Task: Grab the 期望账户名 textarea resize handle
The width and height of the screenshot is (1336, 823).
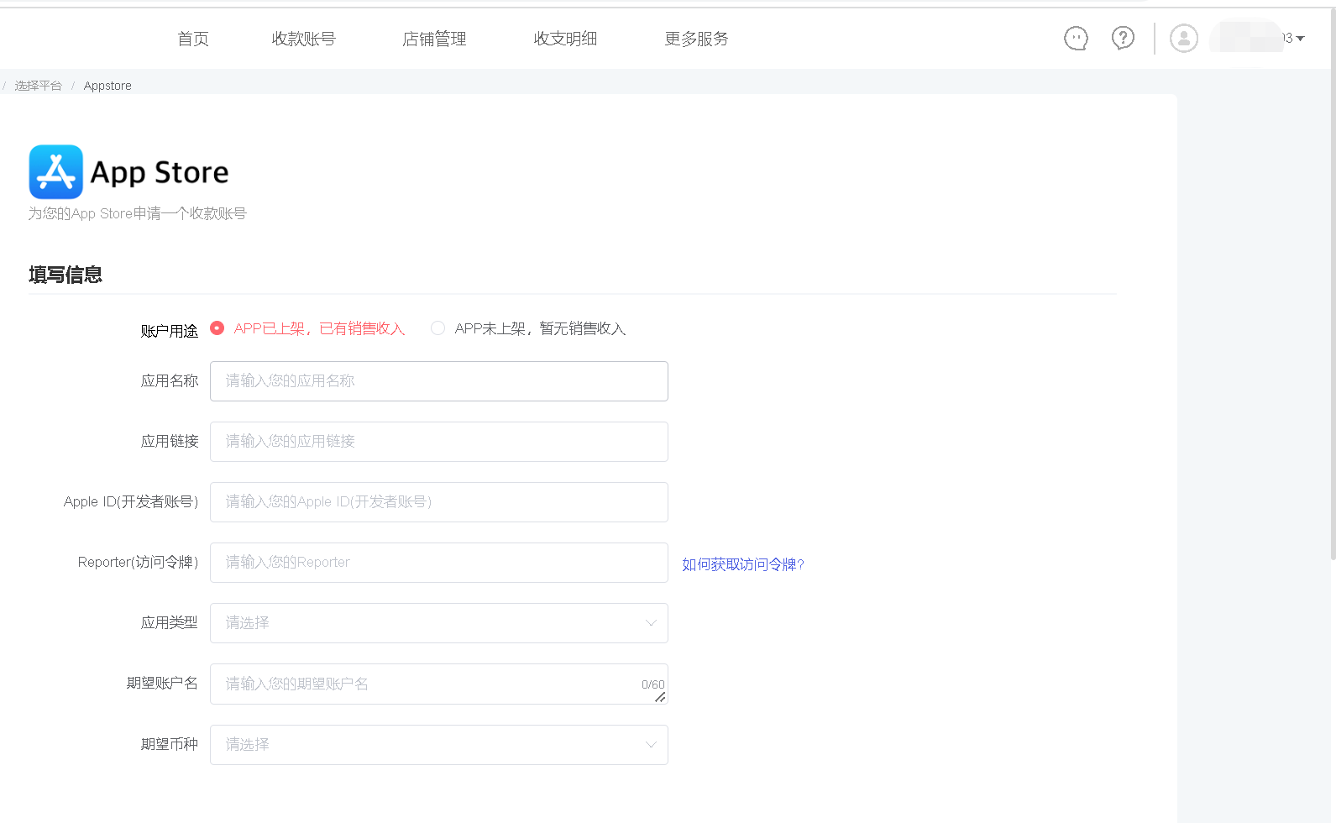Action: coord(660,697)
